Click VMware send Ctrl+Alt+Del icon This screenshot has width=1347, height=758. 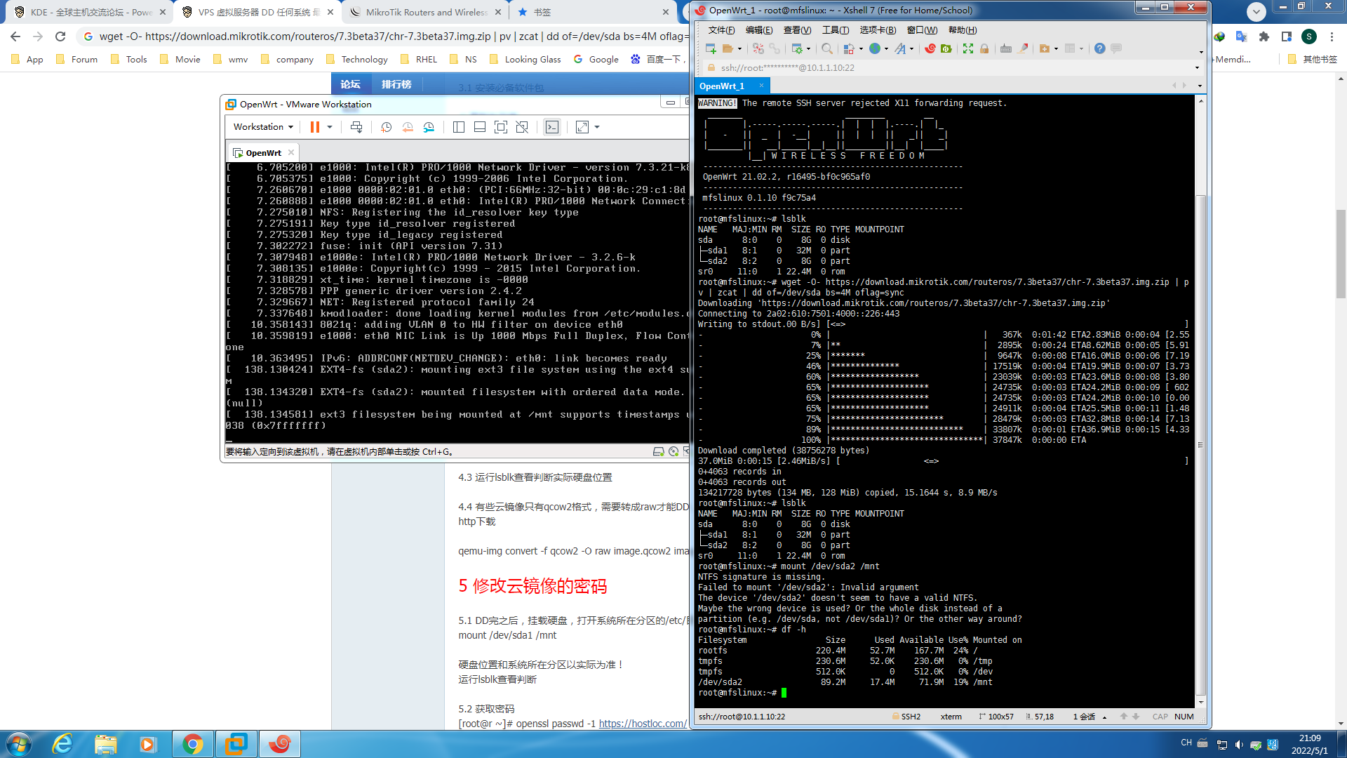[356, 127]
